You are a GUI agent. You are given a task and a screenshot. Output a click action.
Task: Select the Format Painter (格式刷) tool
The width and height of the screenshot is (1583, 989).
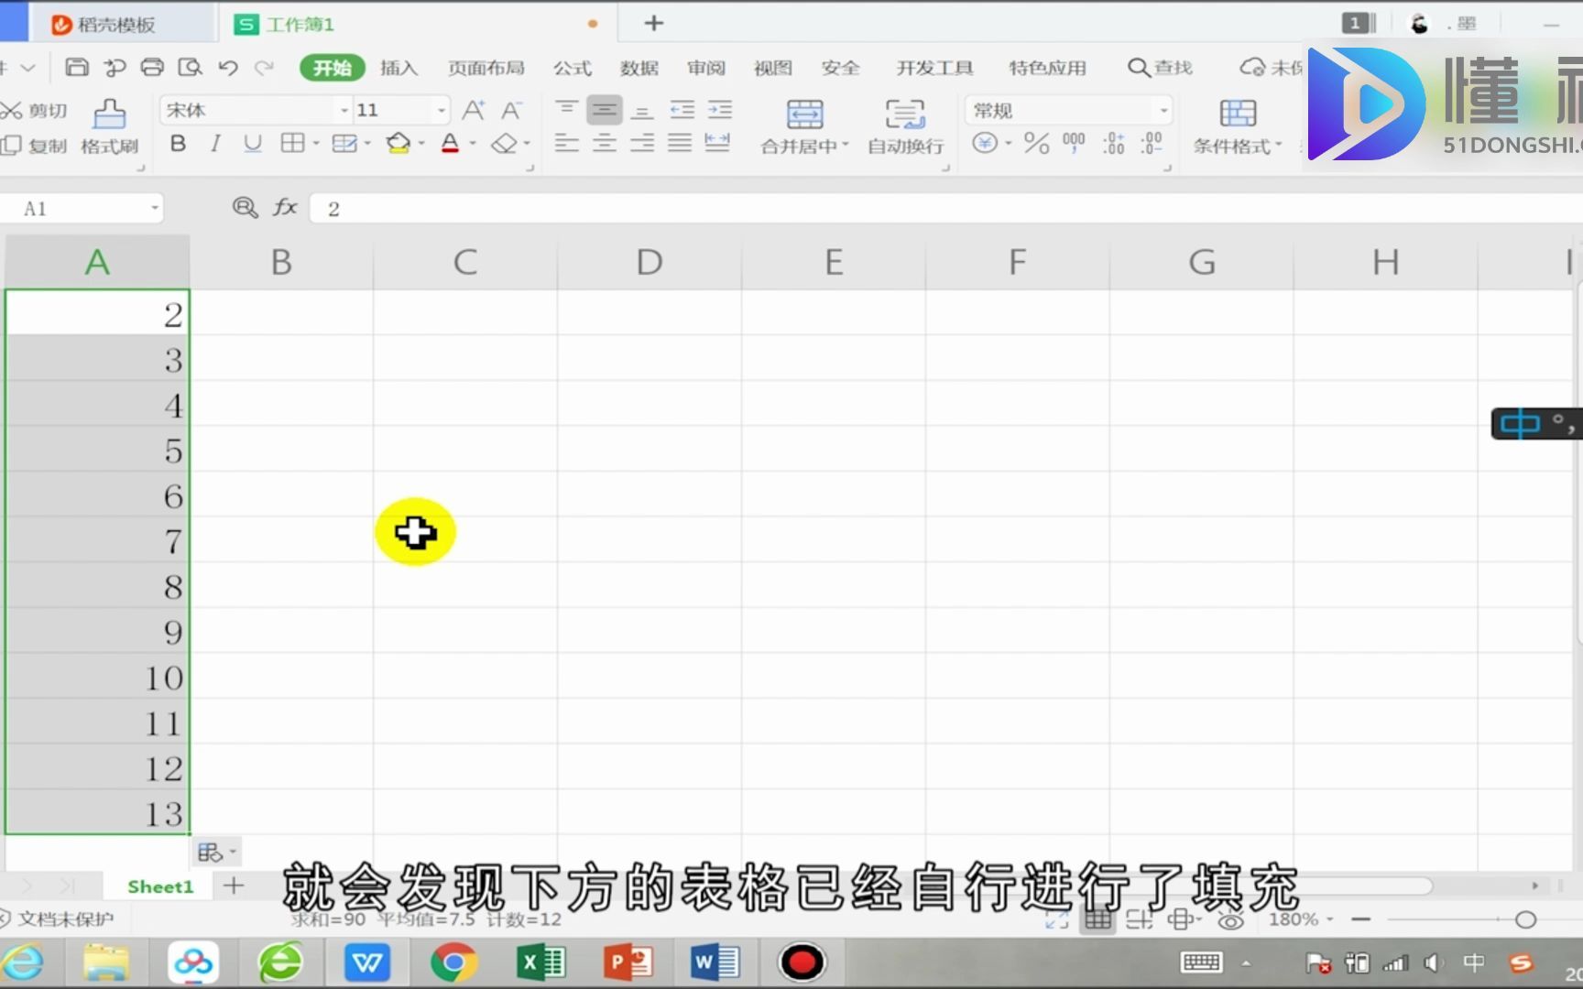[109, 127]
